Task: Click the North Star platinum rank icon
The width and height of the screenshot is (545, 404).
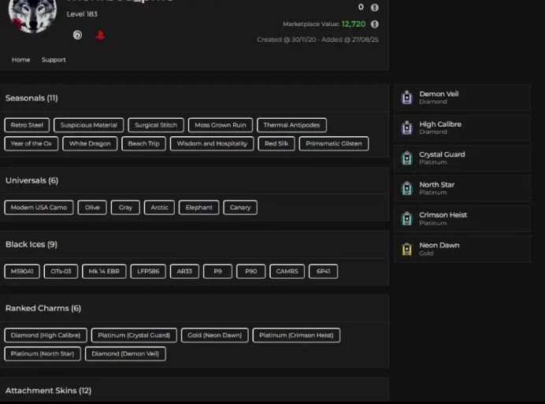Action: tap(407, 188)
